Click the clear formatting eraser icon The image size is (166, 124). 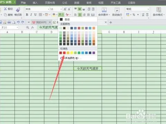[67, 14]
